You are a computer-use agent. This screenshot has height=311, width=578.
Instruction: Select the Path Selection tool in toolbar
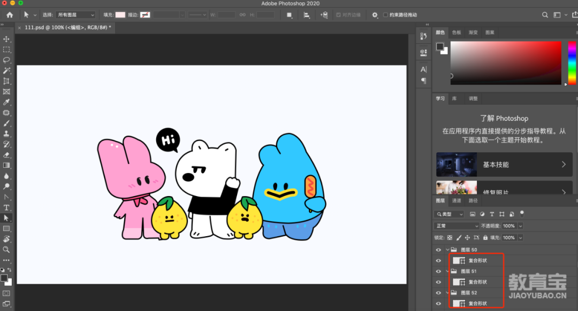6,218
